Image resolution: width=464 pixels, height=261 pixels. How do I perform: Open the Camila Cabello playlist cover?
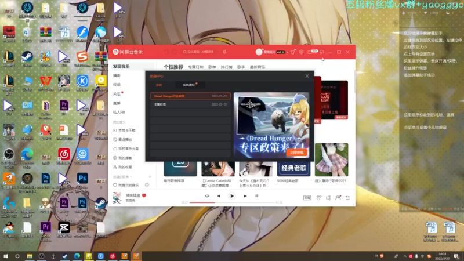click(x=218, y=169)
